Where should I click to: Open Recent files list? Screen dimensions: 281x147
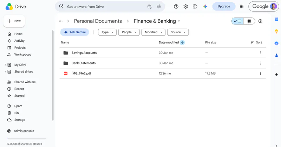click(19, 89)
